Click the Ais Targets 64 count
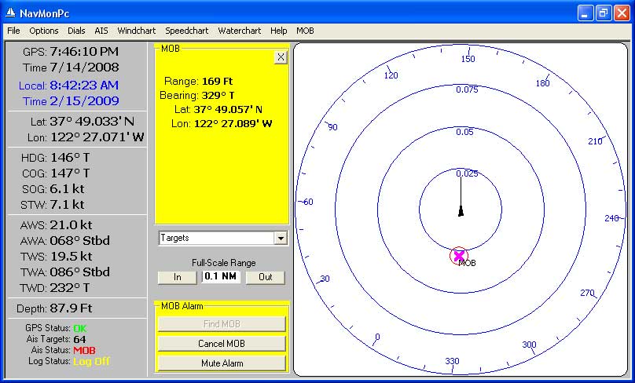The image size is (635, 383). [x=80, y=339]
